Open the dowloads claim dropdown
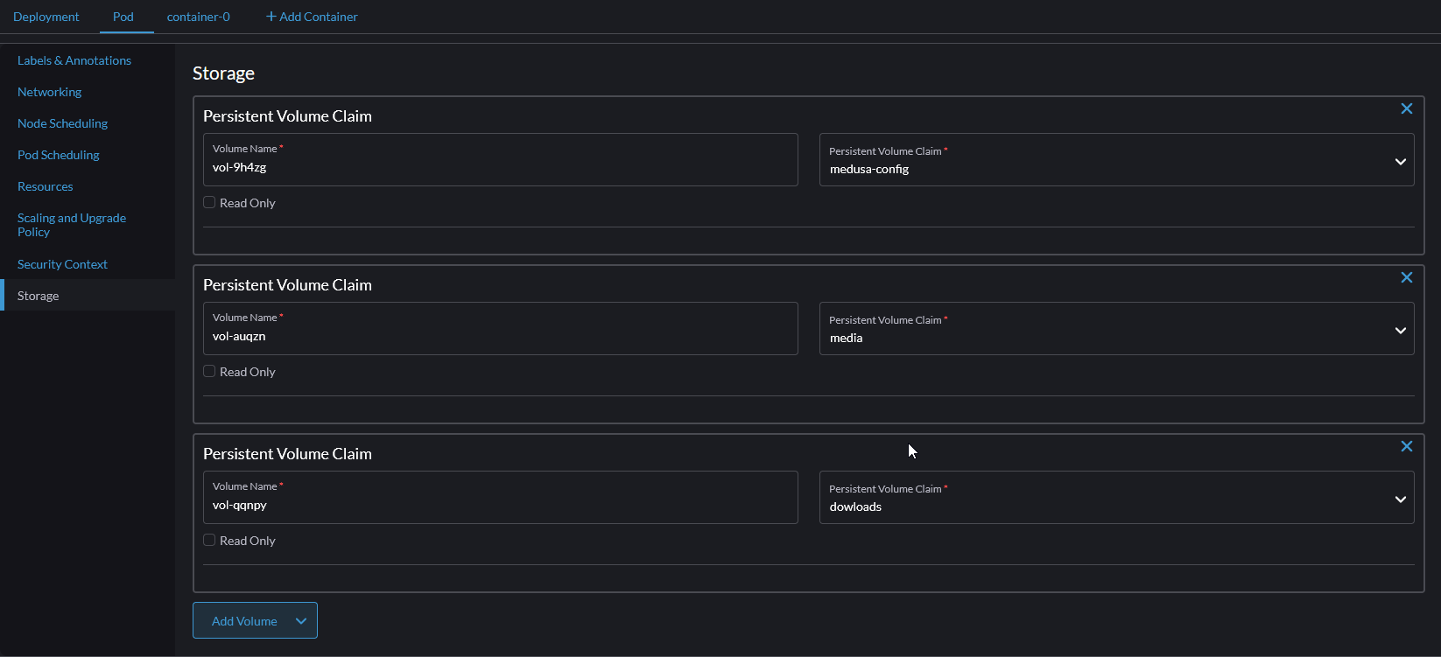 click(1116, 498)
